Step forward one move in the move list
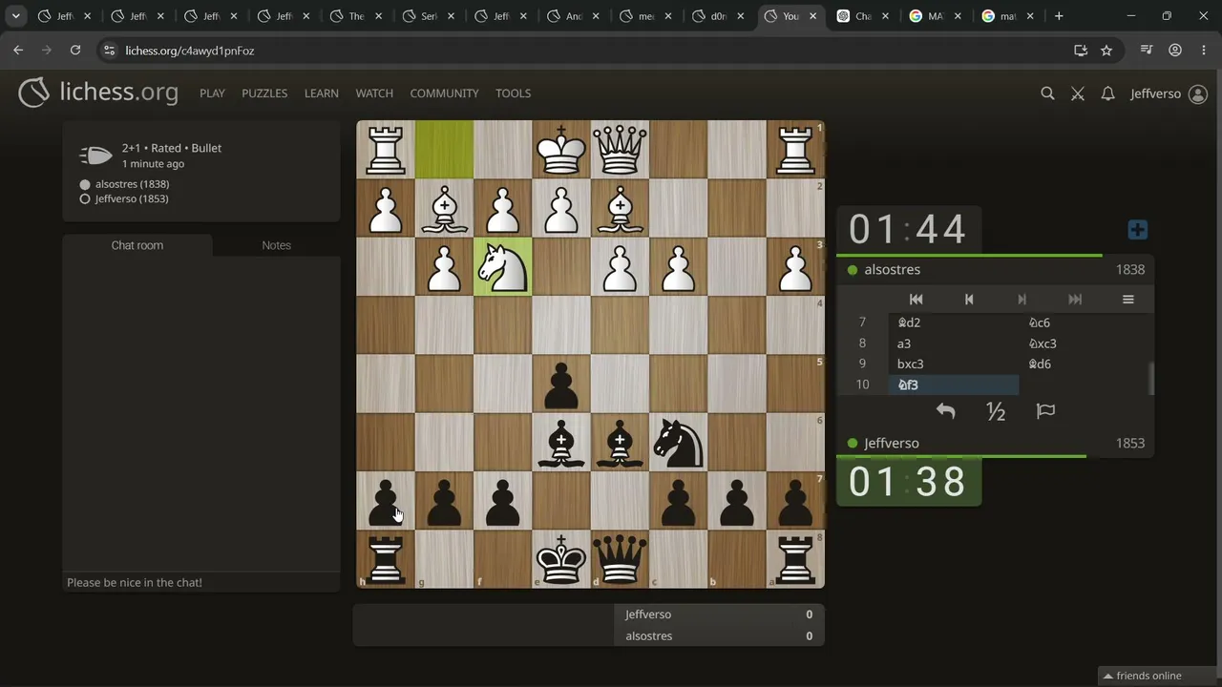1222x687 pixels. [1022, 300]
